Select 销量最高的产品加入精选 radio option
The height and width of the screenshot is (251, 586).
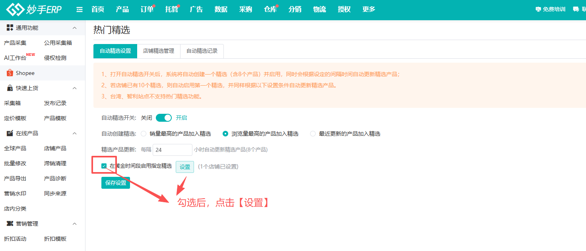143,134
